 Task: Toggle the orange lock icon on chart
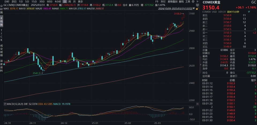click(197, 9)
